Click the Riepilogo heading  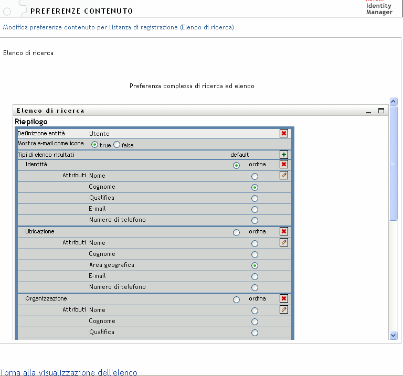(x=31, y=122)
